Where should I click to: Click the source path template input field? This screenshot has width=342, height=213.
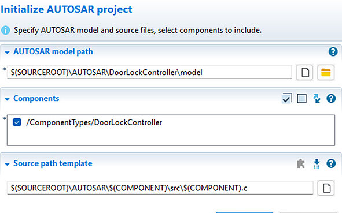pos(160,188)
